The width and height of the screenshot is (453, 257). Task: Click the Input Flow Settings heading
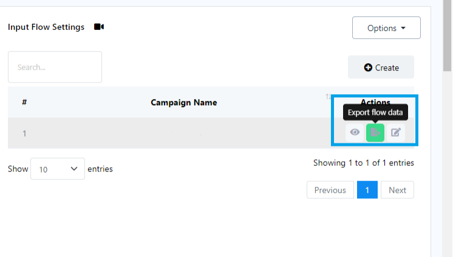pos(46,27)
